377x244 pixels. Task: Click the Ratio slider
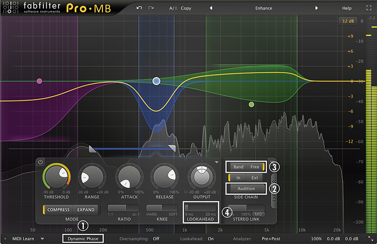123,208
